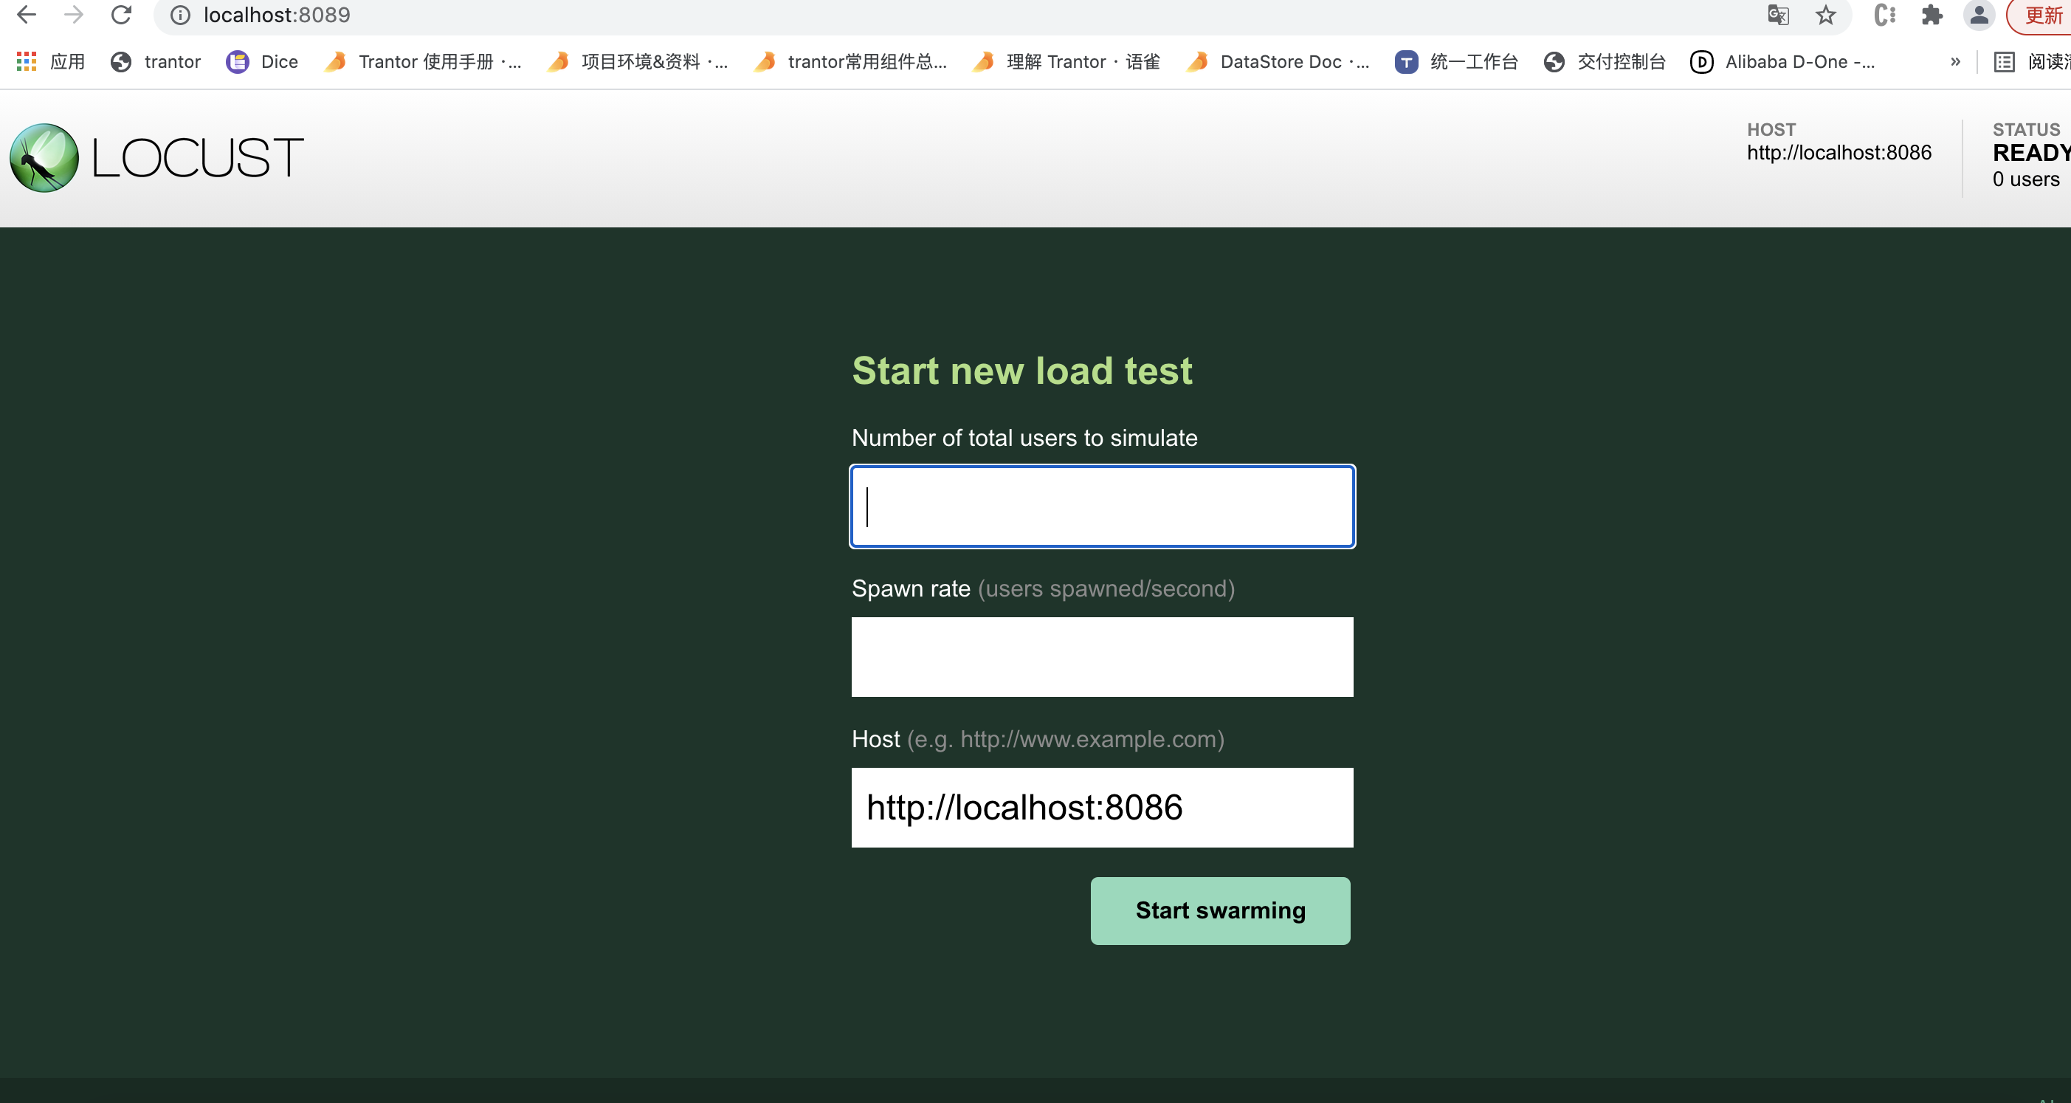Click the browser forward arrow
The width and height of the screenshot is (2071, 1103).
(x=74, y=15)
